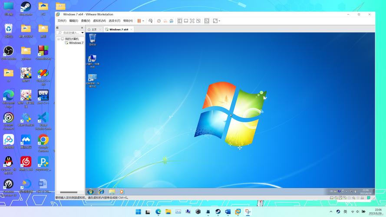Click the library panel horizontal scrollbar
This screenshot has width=386, height=217.
pyautogui.click(x=69, y=192)
